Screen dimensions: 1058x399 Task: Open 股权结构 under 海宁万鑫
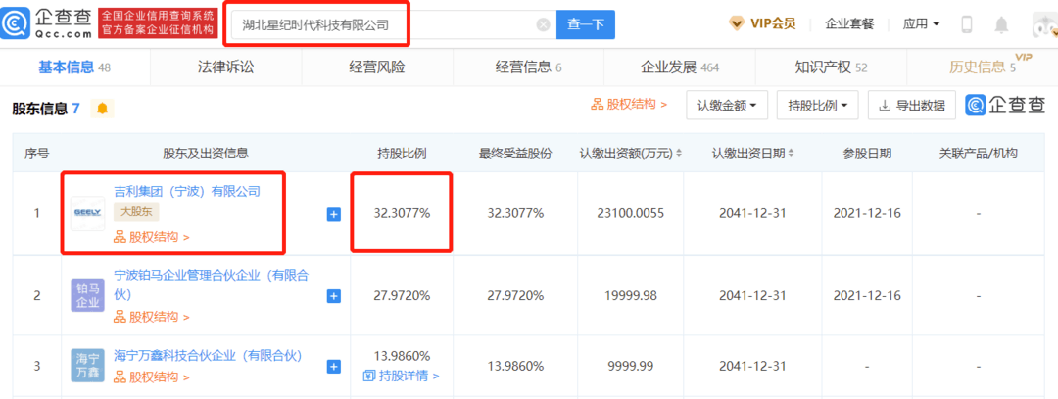pyautogui.click(x=152, y=377)
